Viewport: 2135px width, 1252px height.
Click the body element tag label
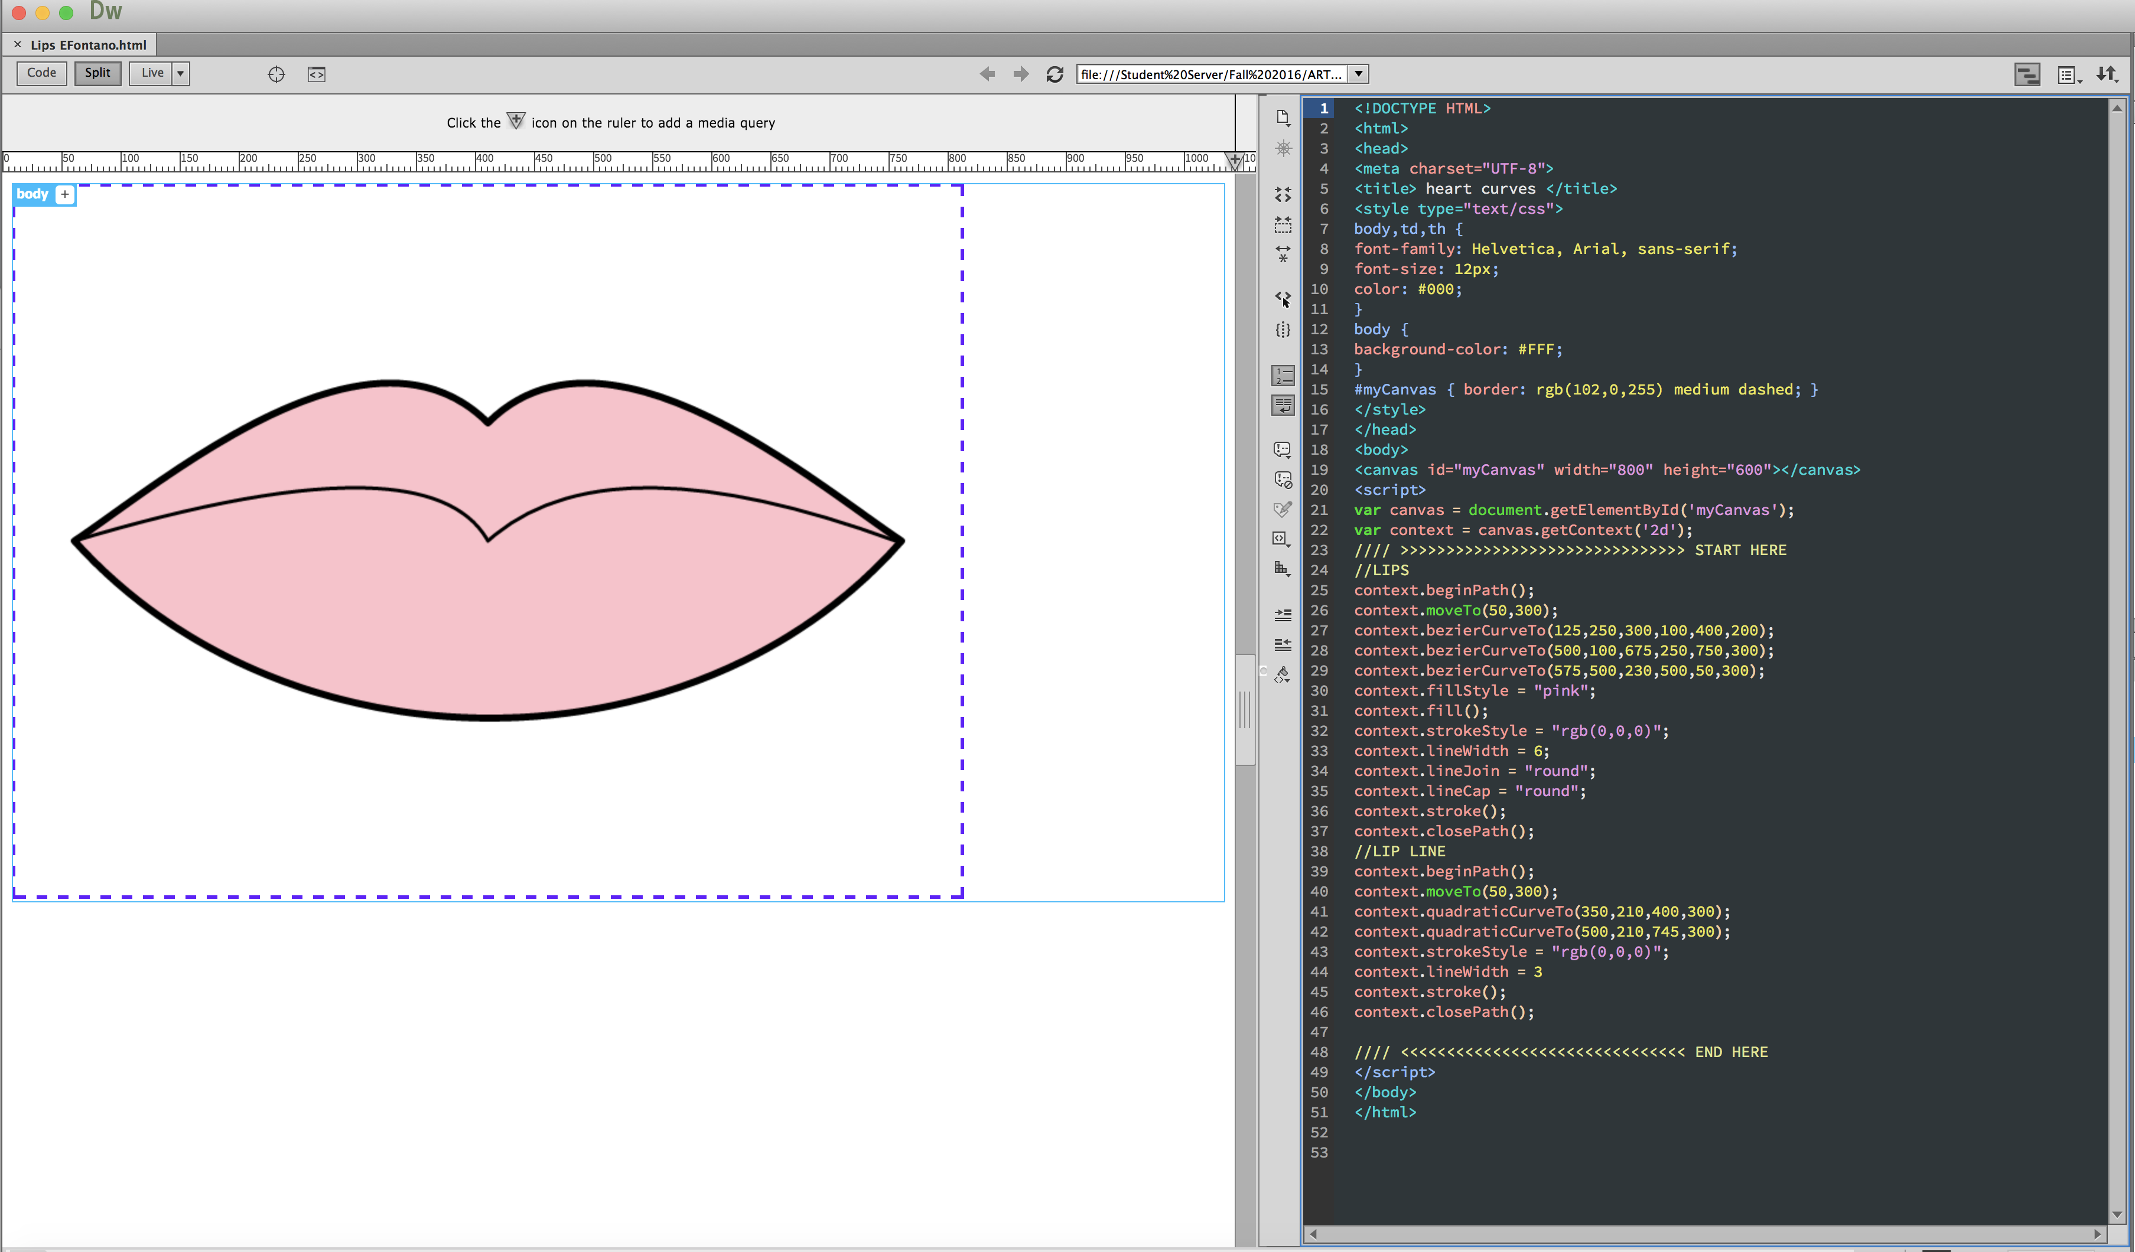pyautogui.click(x=32, y=194)
